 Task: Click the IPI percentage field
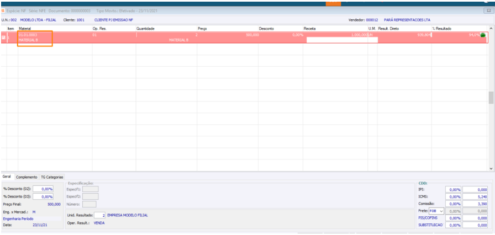454,190
